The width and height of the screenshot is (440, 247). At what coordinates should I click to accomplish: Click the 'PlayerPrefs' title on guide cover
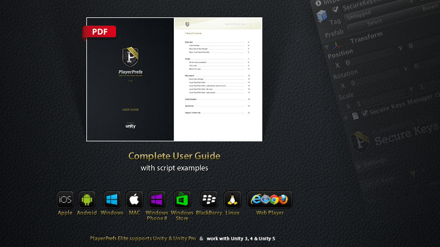[x=131, y=72]
